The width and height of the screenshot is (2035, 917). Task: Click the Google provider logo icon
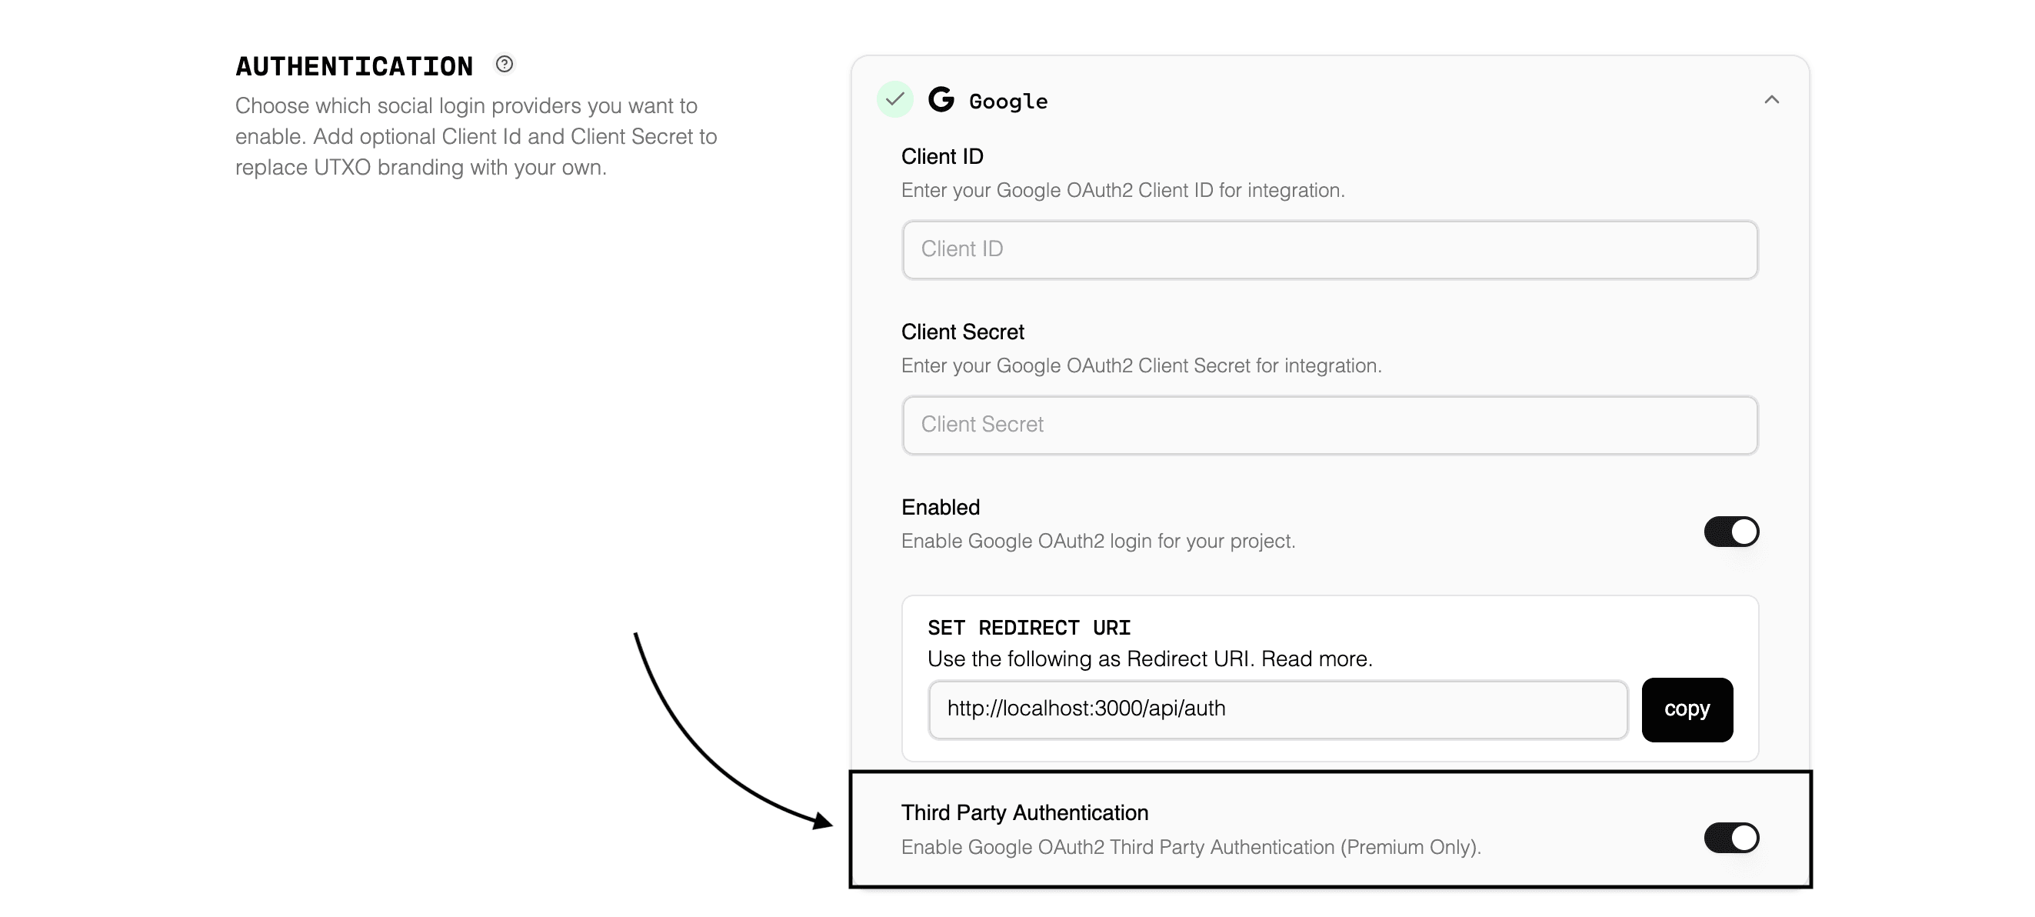[941, 99]
